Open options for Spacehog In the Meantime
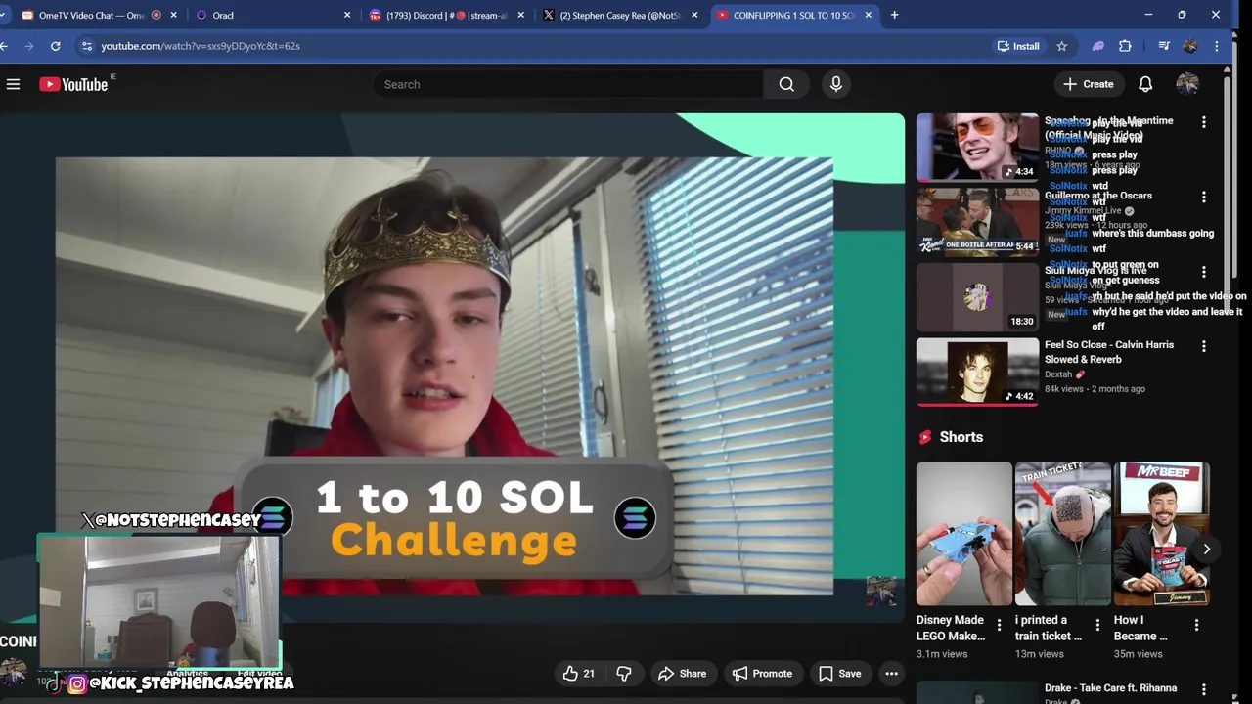The image size is (1252, 704). (x=1204, y=122)
